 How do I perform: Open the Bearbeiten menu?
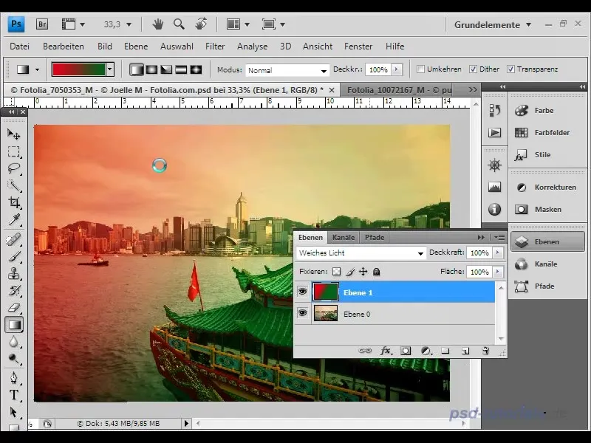(64, 47)
